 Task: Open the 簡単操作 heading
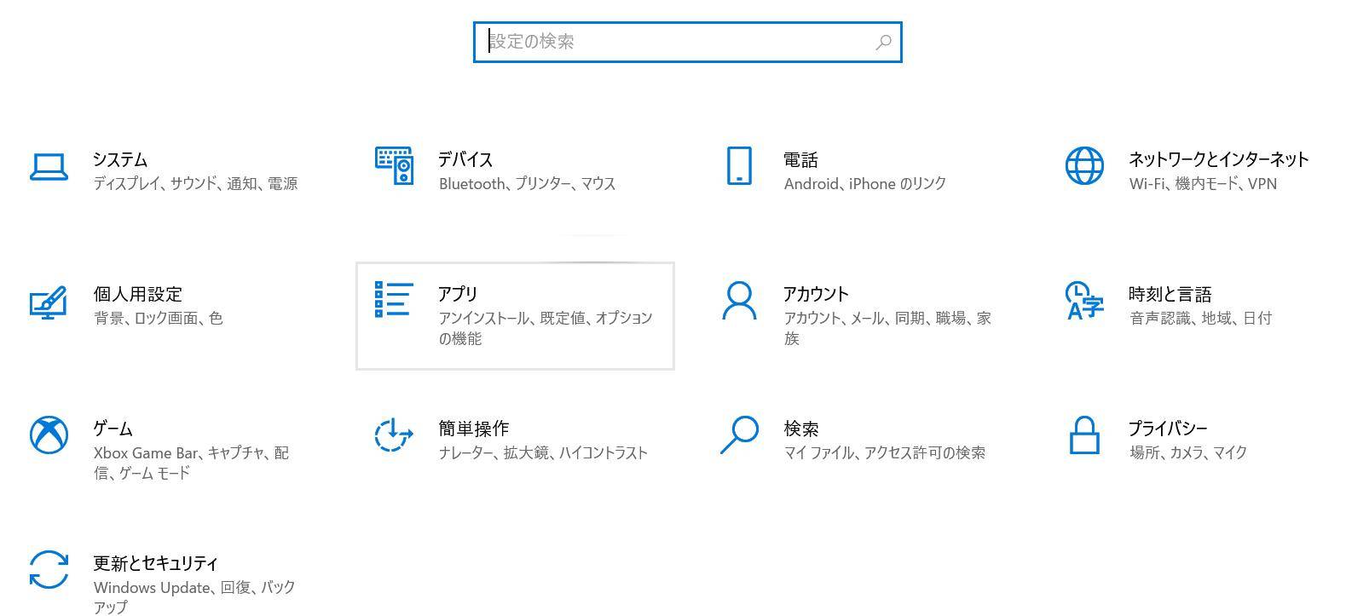pyautogui.click(x=473, y=429)
